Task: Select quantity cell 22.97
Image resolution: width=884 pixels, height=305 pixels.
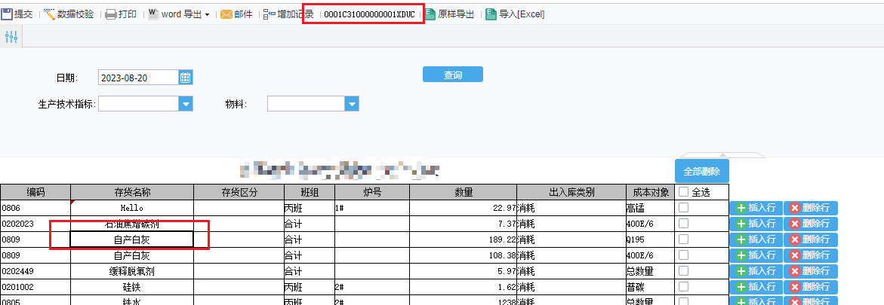Action: [x=463, y=208]
